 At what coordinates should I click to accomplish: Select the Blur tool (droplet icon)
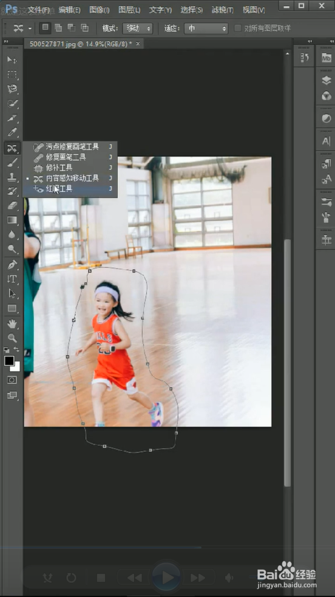pos(12,234)
